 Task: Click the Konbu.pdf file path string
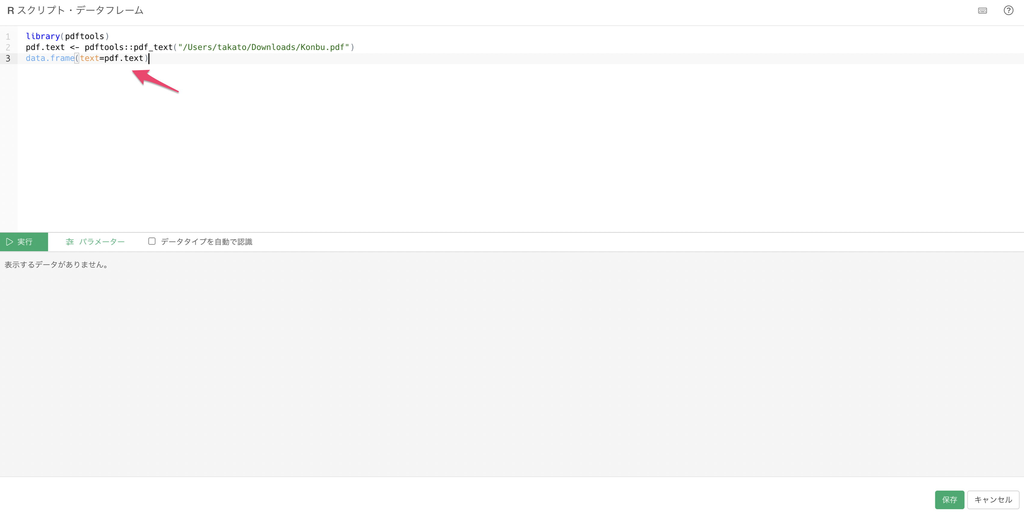tap(264, 47)
